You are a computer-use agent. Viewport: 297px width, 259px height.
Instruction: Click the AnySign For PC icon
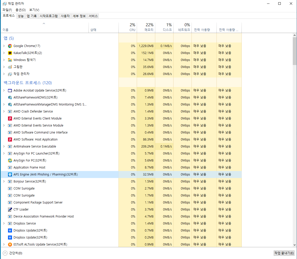pos(10,160)
